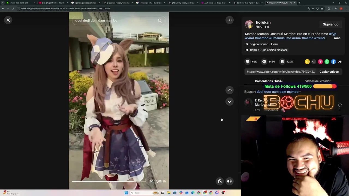Switch to Beneficios de la Pepita tab
This screenshot has width=349, height=196.
tap(248, 3)
